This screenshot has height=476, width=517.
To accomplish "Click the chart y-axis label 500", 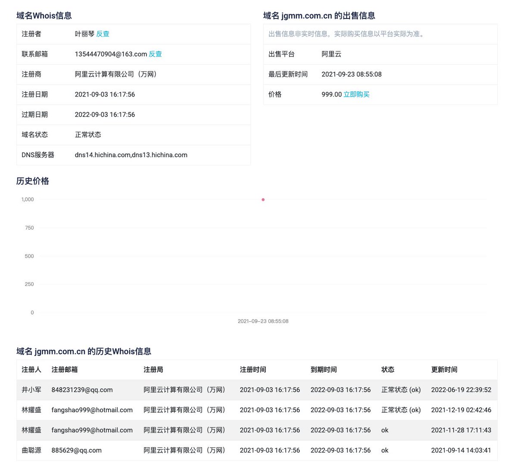I will (x=29, y=256).
